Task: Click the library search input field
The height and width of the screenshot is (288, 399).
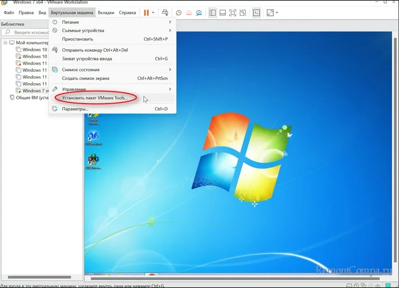Action: click(25, 32)
